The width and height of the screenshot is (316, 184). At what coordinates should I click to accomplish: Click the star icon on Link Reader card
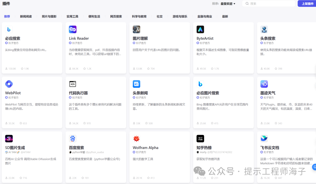(85, 69)
